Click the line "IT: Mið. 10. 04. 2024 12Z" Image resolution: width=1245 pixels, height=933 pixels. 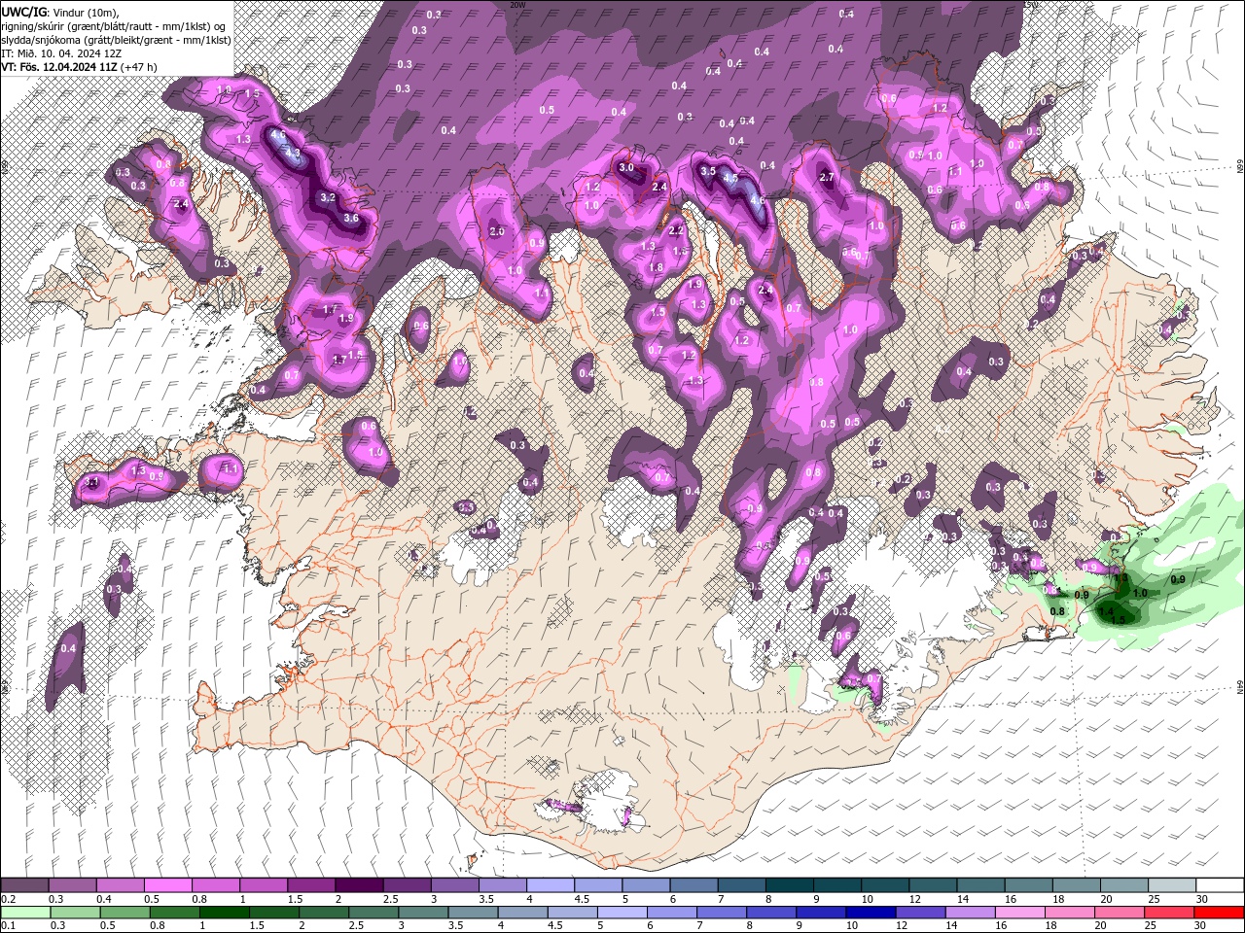pos(61,53)
